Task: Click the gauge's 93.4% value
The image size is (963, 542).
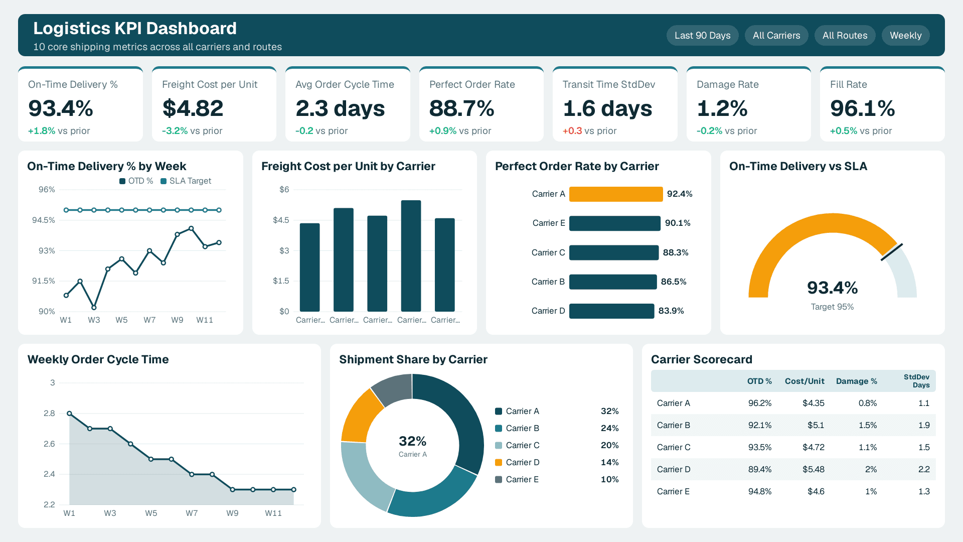Action: click(832, 288)
